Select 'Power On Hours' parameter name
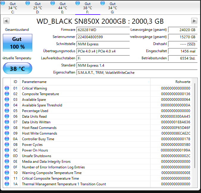This screenshot has width=201, height=193. [35, 150]
